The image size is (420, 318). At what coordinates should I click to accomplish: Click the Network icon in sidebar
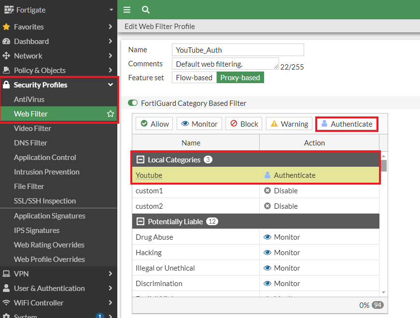tap(6, 56)
